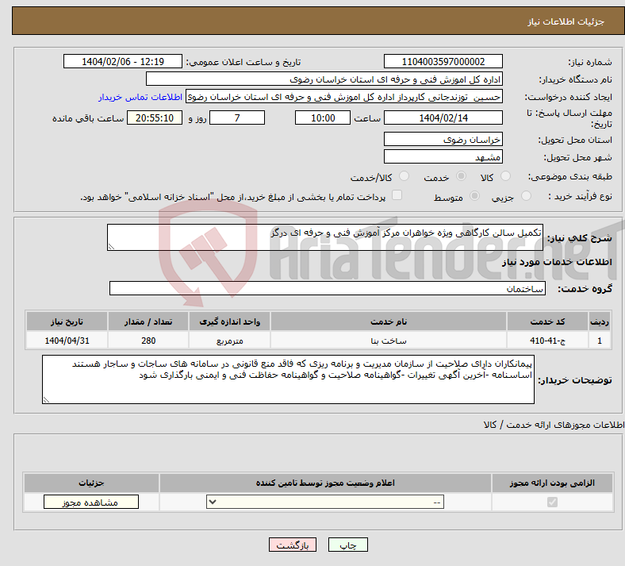The image size is (625, 566).
Task: Click the need date cell 1404/04/31
Action: pos(67,341)
